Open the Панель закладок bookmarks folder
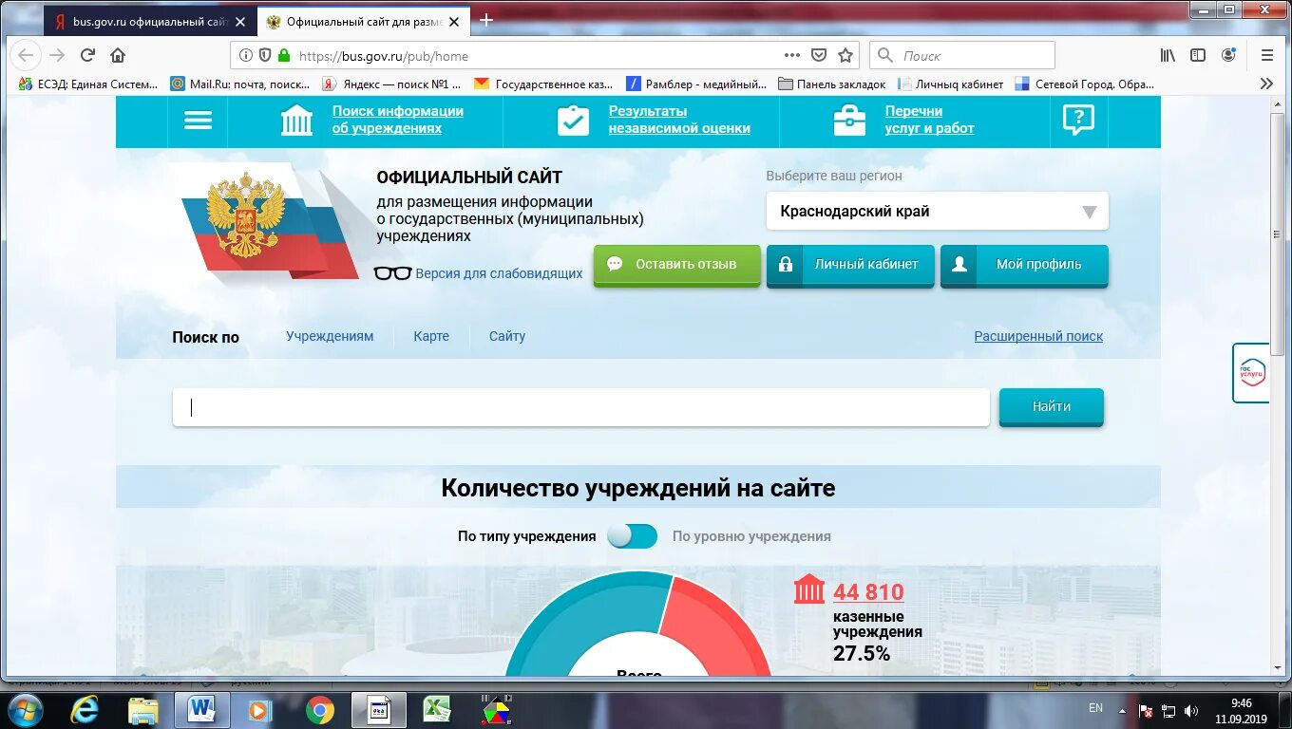This screenshot has width=1292, height=729. tap(832, 84)
